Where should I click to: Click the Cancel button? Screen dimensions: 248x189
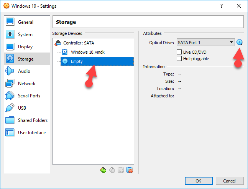[x=230, y=181]
